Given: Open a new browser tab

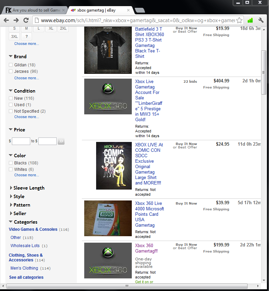Looking at the screenshot, I should [x=140, y=11].
